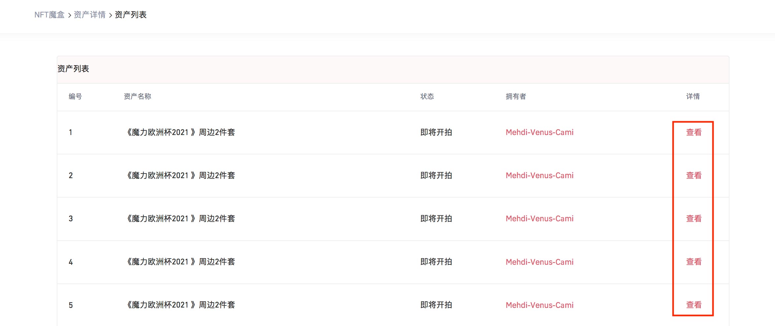This screenshot has height=326, width=775.
Task: Click 查看 for asset number 1
Action: [x=694, y=132]
